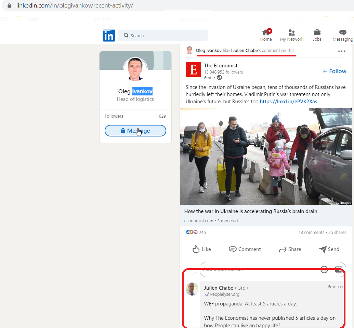Click the 13,048,952 followers text
354x328 pixels.
[223, 72]
